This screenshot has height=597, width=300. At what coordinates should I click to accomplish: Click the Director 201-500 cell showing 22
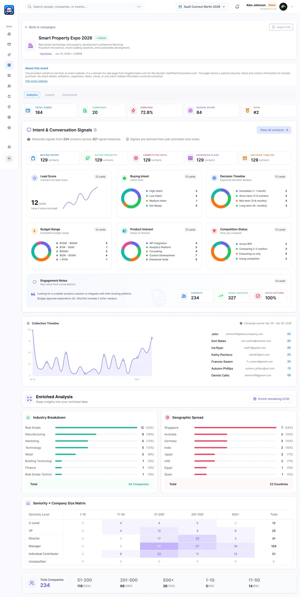[x=197, y=538]
